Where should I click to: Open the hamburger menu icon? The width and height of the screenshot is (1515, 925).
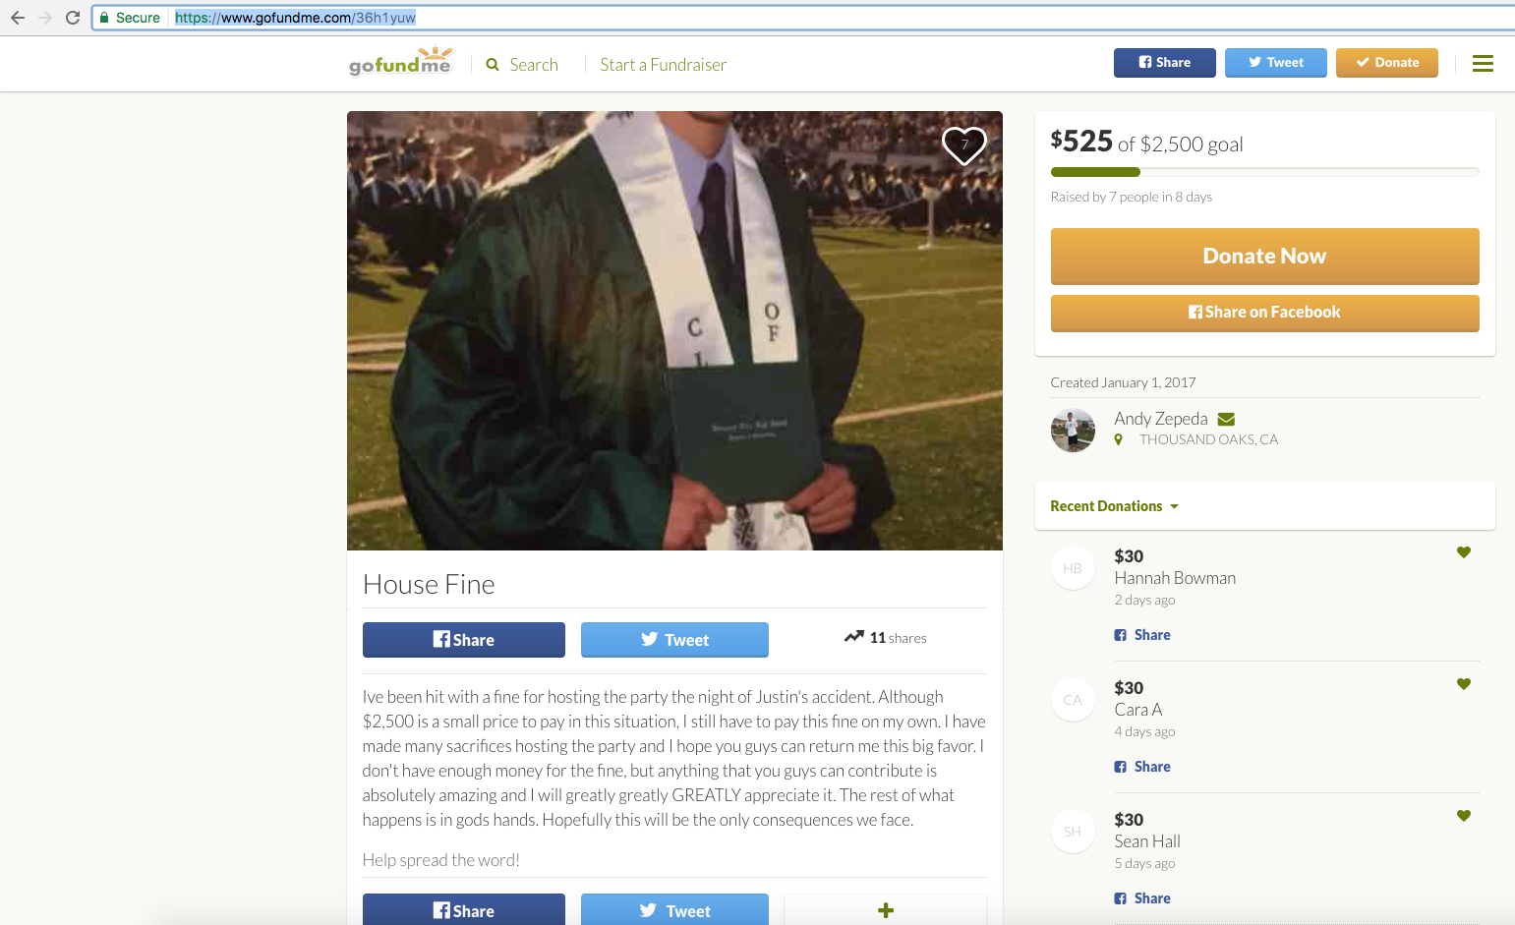[x=1483, y=64]
